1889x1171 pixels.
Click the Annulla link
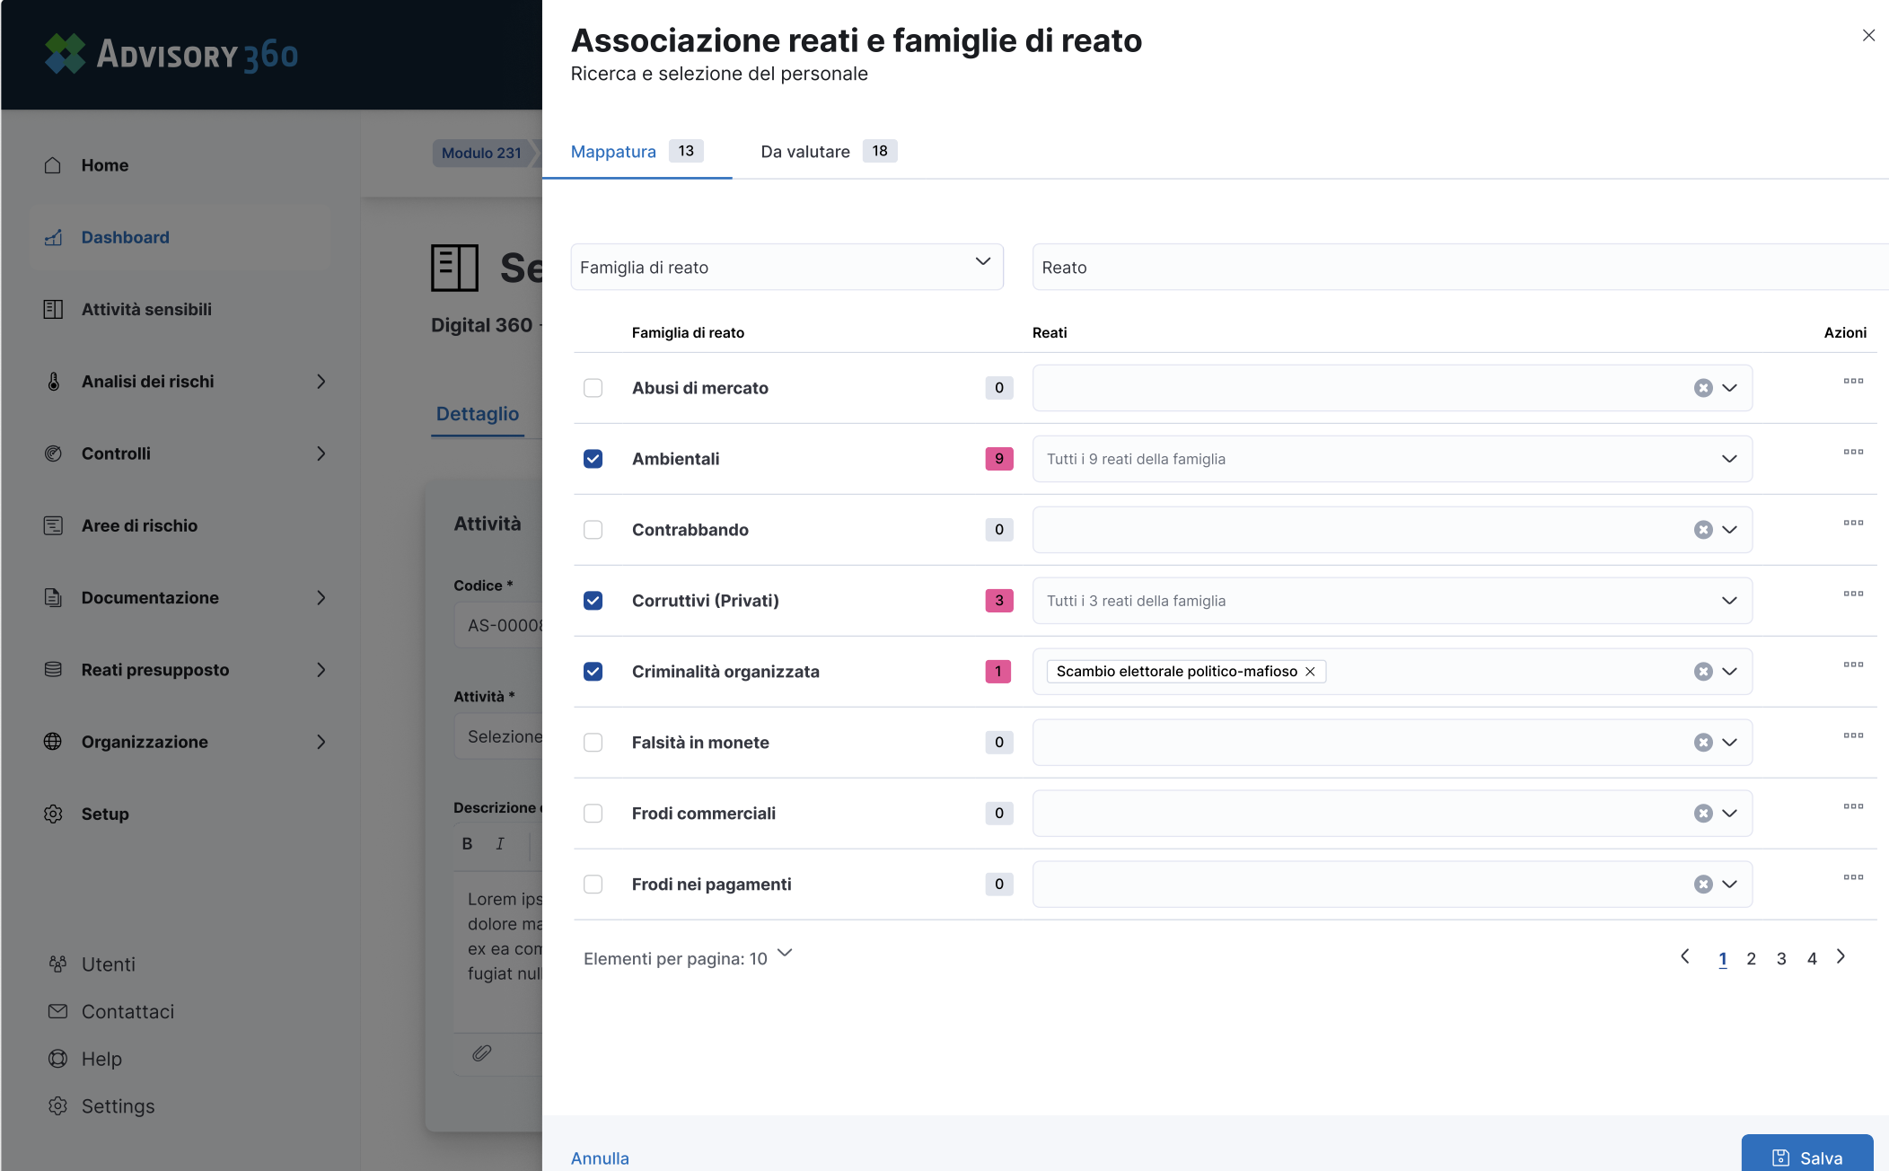(600, 1158)
